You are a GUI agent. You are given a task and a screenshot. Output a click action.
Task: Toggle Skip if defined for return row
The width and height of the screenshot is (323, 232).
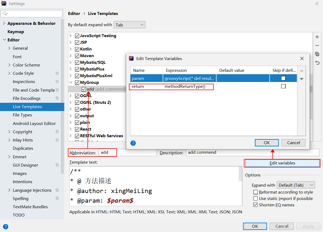pyautogui.click(x=283, y=86)
